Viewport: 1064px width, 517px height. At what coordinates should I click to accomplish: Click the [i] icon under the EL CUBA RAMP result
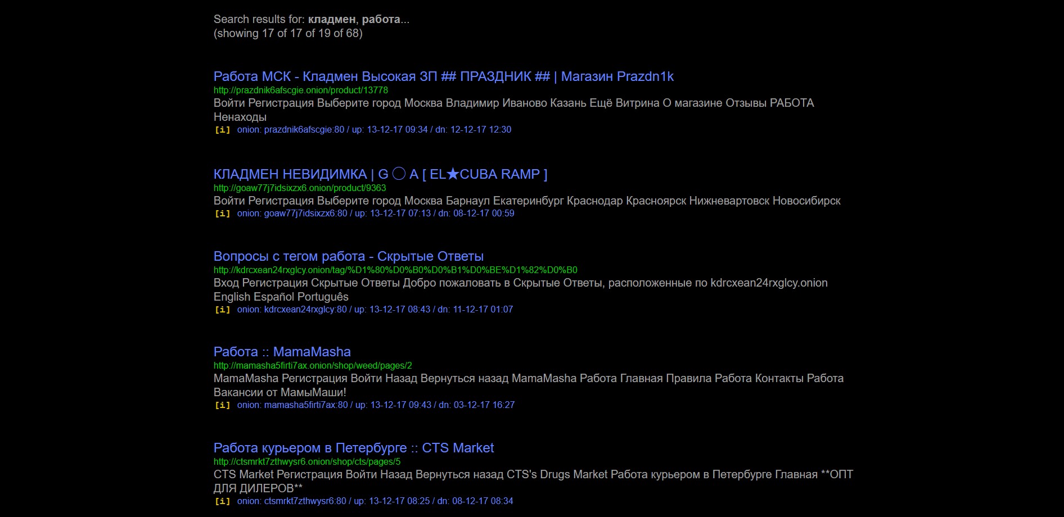223,214
